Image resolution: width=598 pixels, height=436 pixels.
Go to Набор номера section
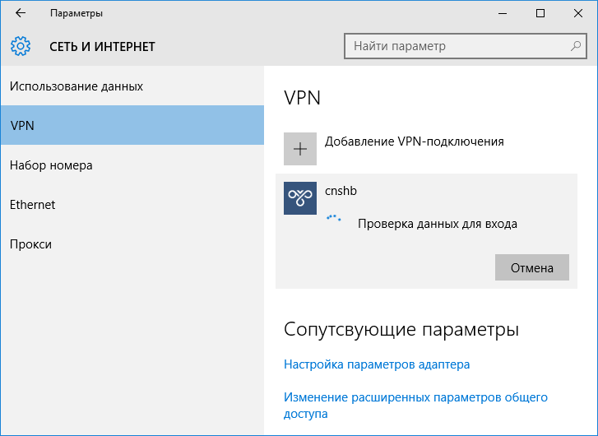[51, 165]
